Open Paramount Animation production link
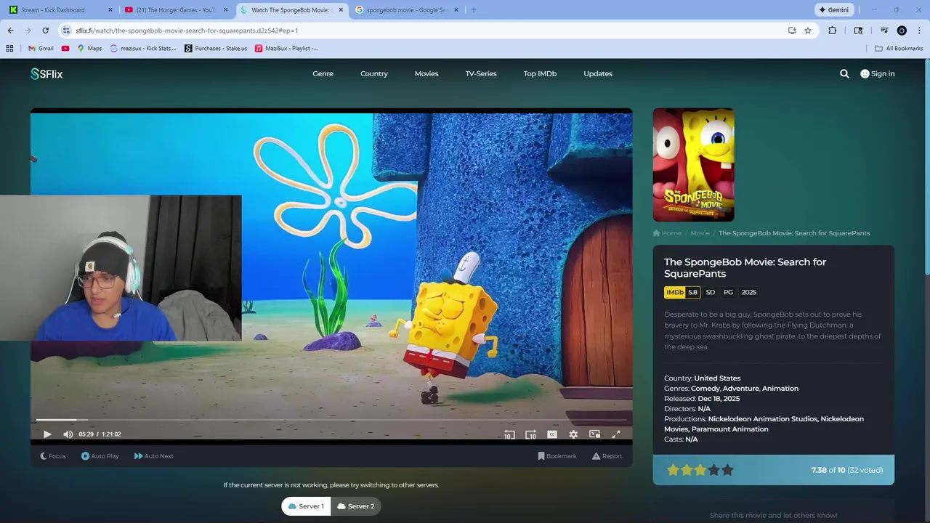This screenshot has height=523, width=930. 729,429
